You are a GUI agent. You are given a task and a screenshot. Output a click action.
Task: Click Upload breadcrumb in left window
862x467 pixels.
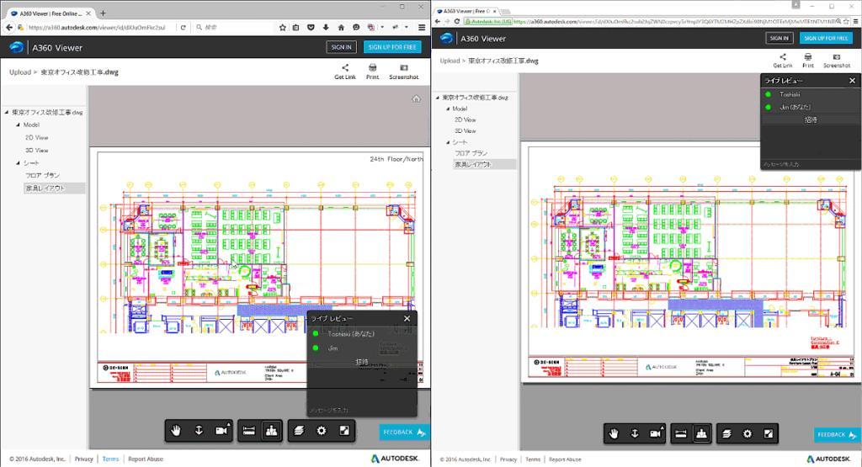tap(20, 72)
